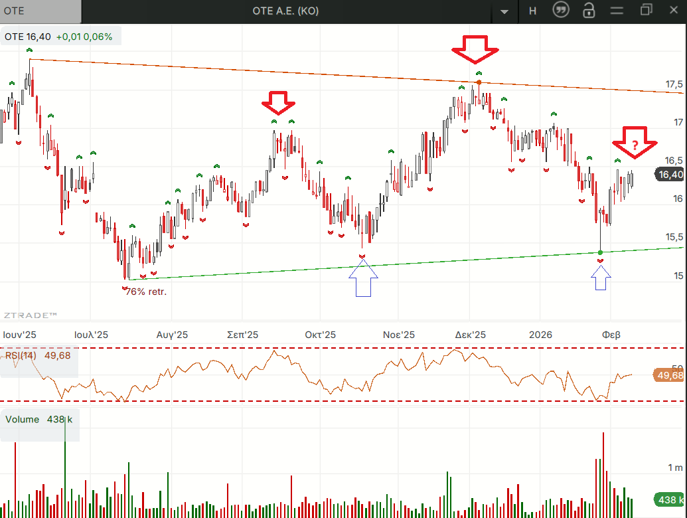The image size is (687, 518).
Task: Select the red arrow above the September peak
Action: 278,103
